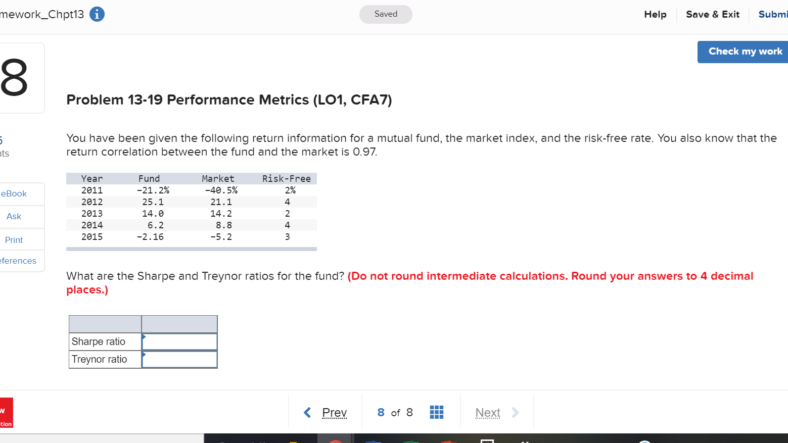Open the Ask resource link
Screen dimensions: 788x443
(x=14, y=216)
